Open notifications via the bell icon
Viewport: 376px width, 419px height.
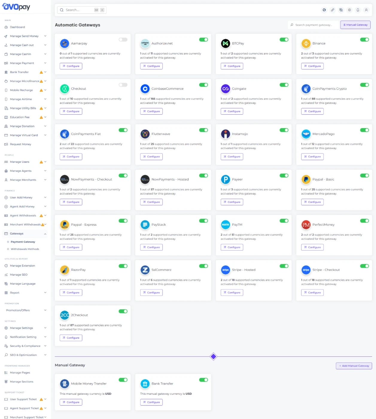(x=357, y=10)
